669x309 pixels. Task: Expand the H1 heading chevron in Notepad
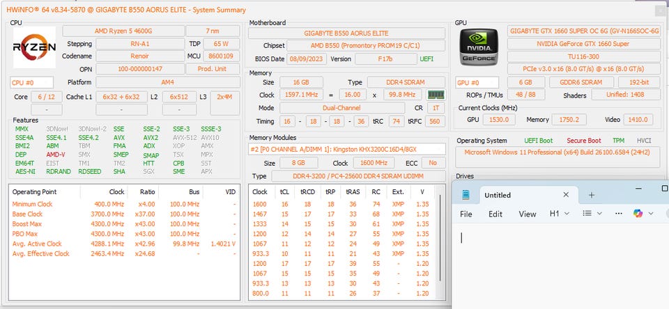567,214
